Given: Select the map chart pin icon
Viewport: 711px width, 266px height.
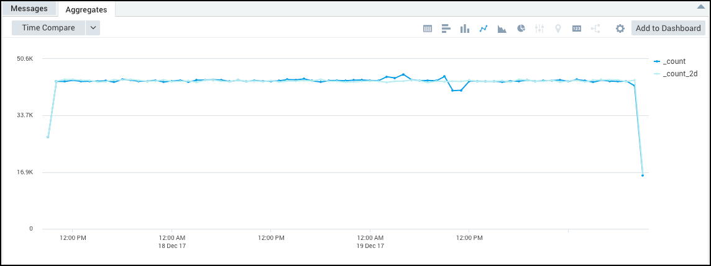Looking at the screenshot, I should pos(558,29).
